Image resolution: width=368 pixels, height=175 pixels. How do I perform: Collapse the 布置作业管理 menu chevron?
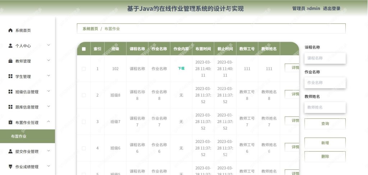[49, 121]
